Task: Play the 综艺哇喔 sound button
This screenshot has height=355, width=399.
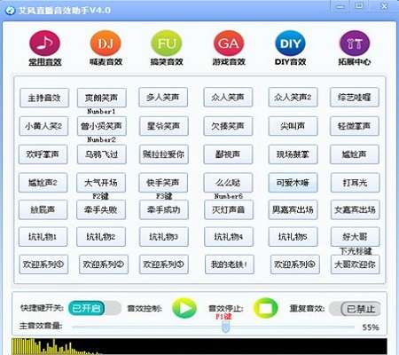Action: tap(355, 97)
